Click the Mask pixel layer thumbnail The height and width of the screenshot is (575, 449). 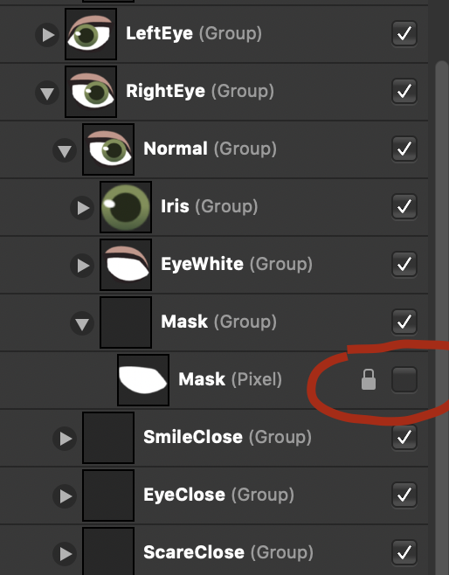click(x=143, y=380)
